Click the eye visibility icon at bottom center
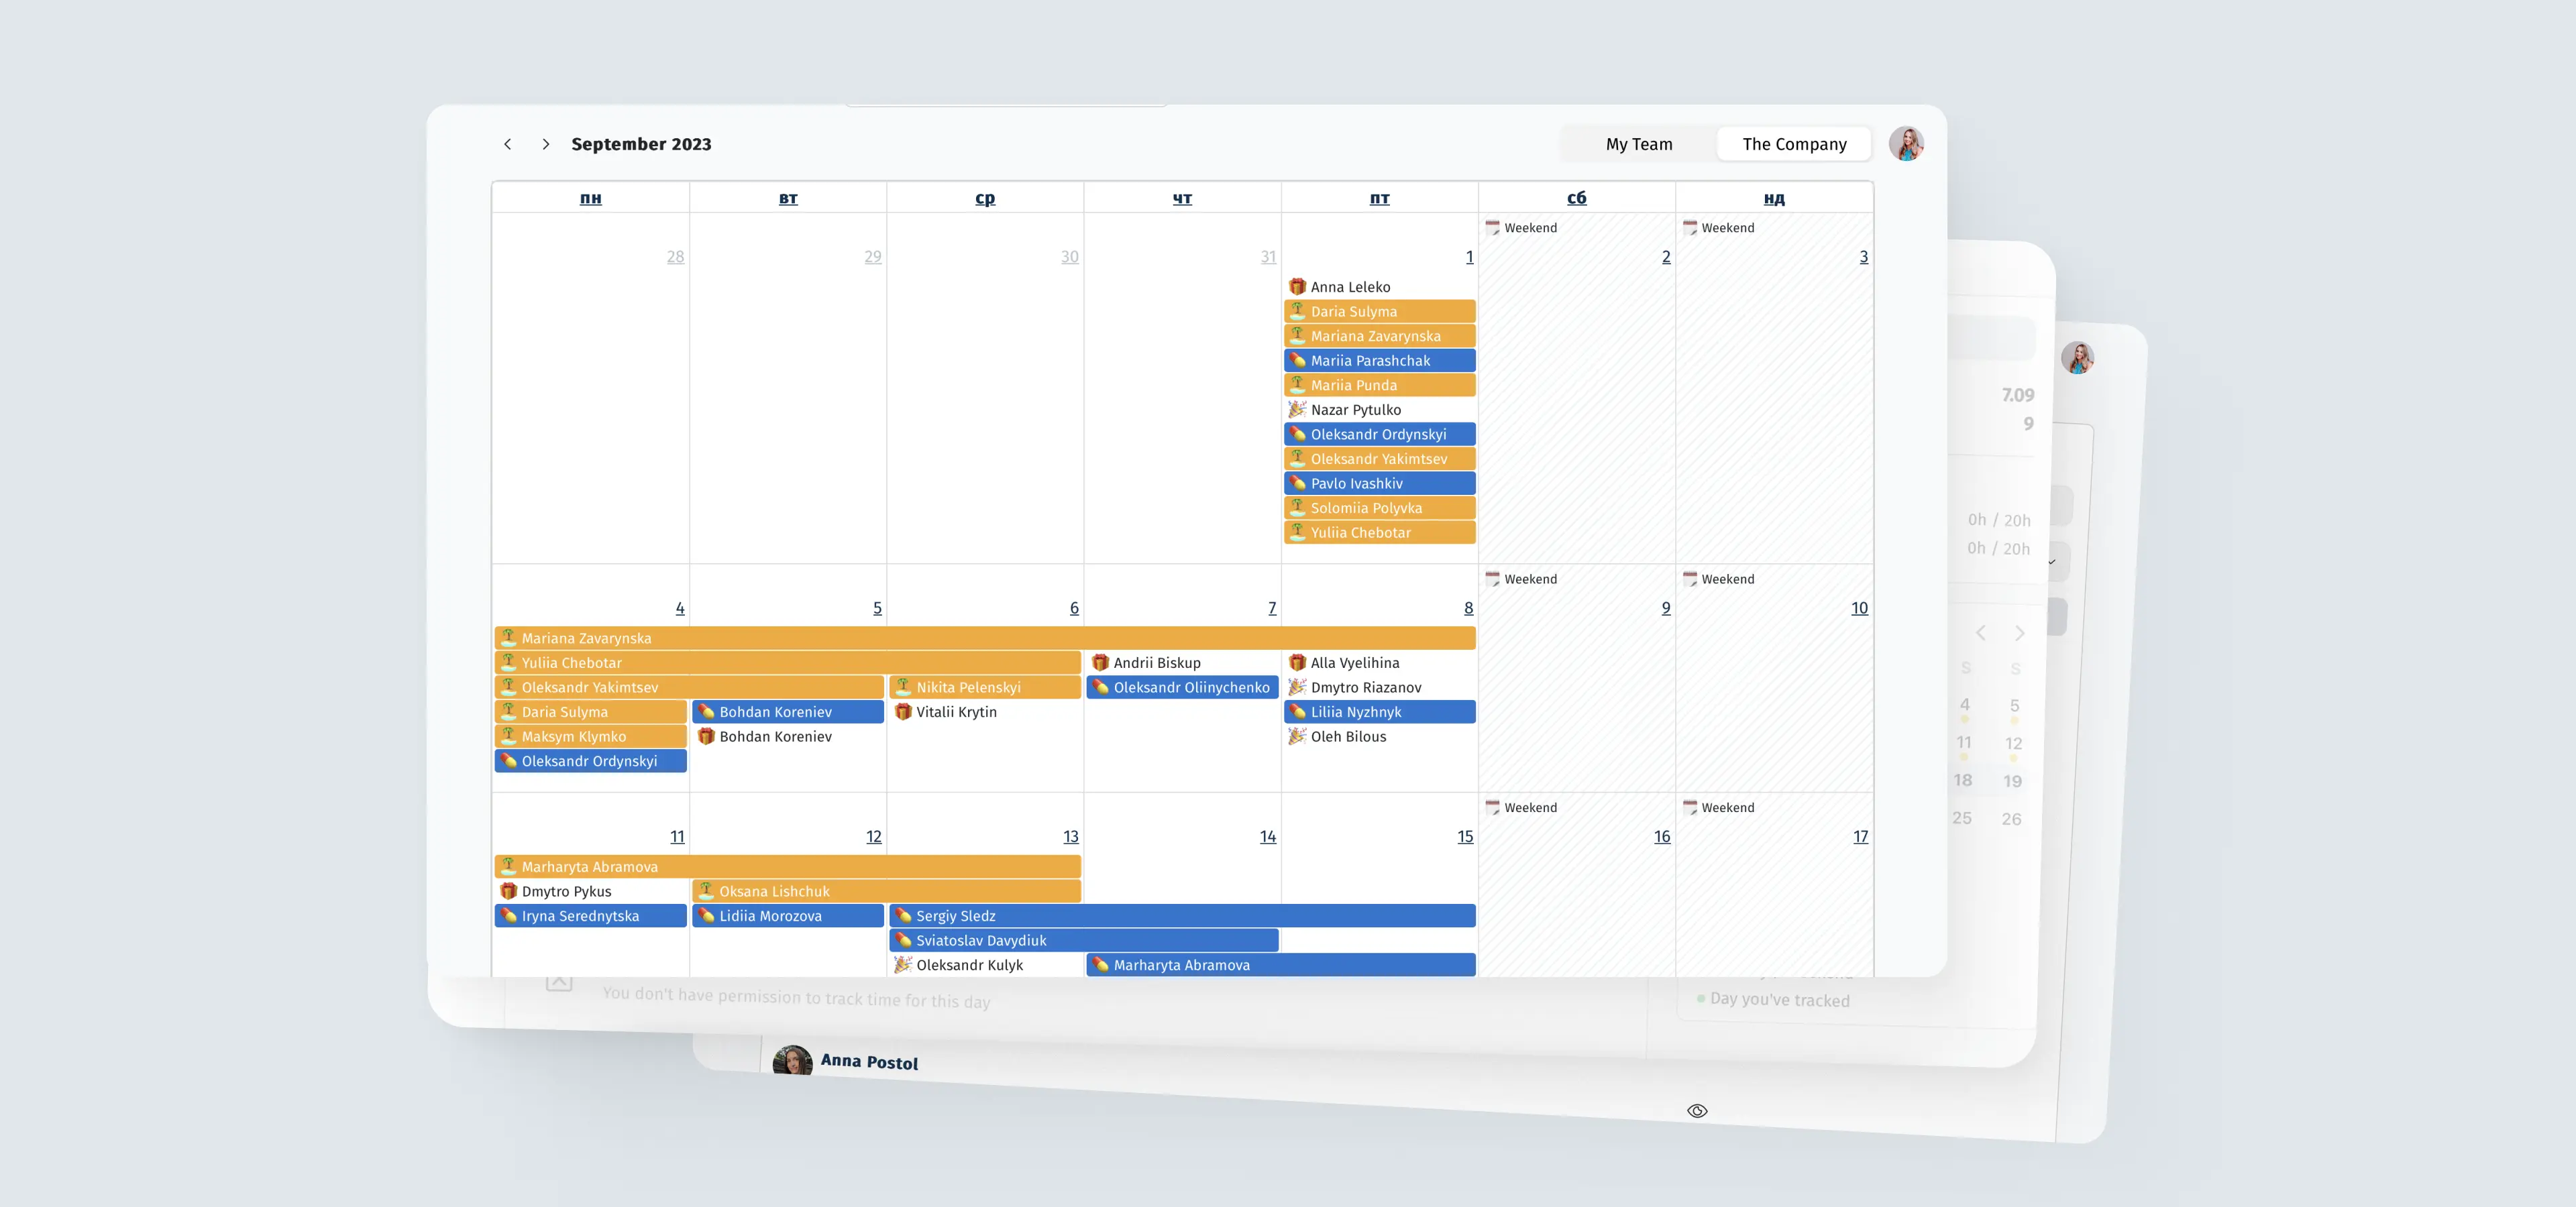Viewport: 2576px width, 1207px height. coord(1697,1110)
